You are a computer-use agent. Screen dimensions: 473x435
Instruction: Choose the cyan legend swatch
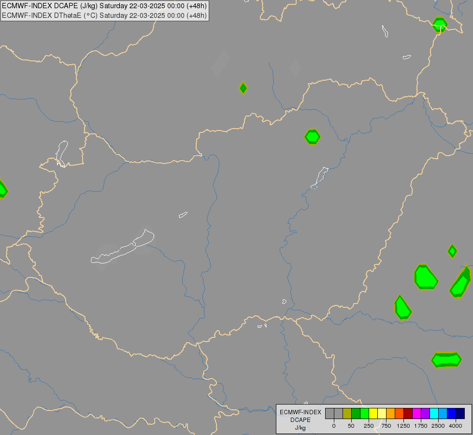[434, 413]
